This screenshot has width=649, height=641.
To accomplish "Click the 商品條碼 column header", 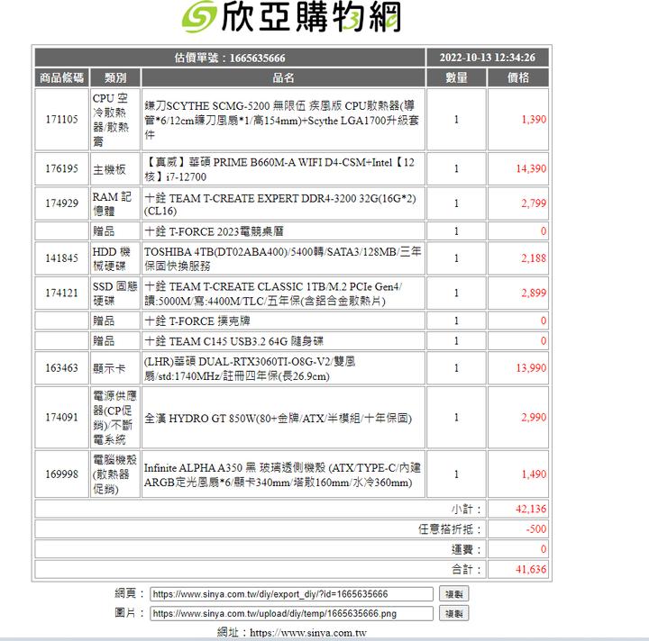I will point(61,77).
